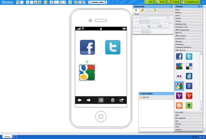
Task: Expand the Android shapes category
Action: [189, 130]
